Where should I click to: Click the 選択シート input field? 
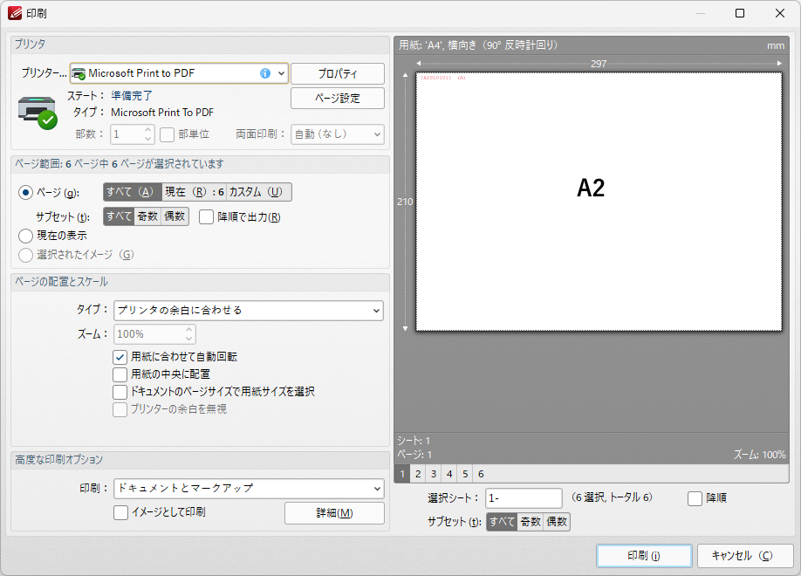coord(524,497)
